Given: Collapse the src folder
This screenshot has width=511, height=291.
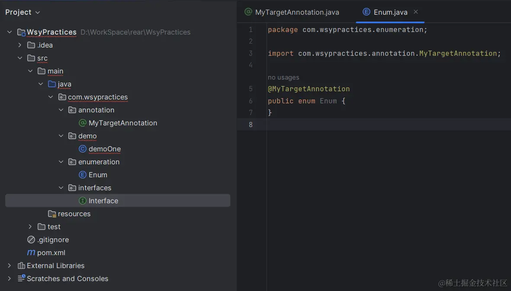Looking at the screenshot, I should (x=19, y=58).
